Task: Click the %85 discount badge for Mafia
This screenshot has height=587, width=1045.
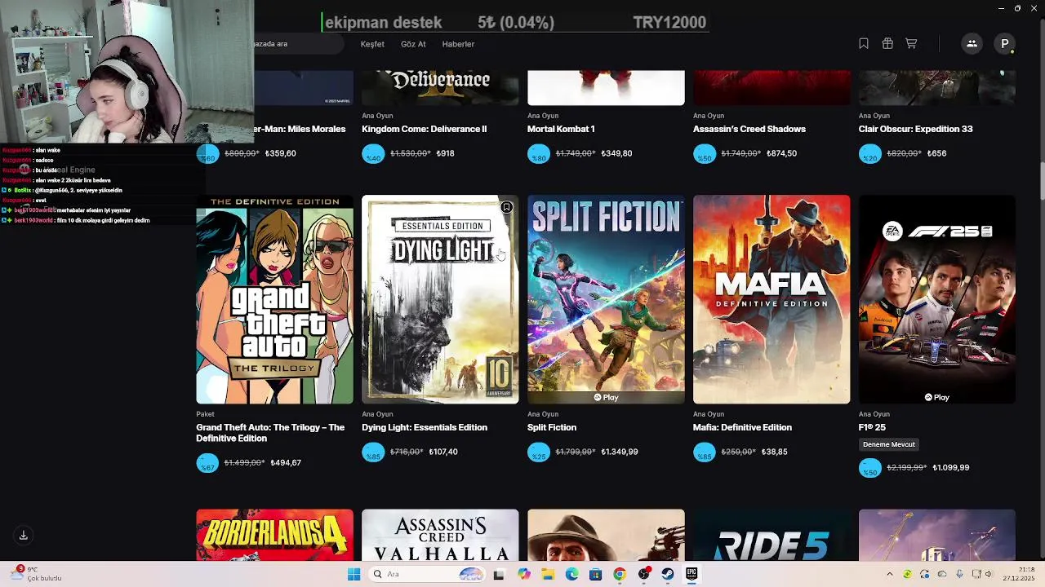Action: click(x=705, y=452)
